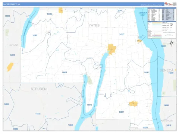Screen dimensions: 179x134
Task: Click the ZIP code label 14860
Action: pos(171,73)
